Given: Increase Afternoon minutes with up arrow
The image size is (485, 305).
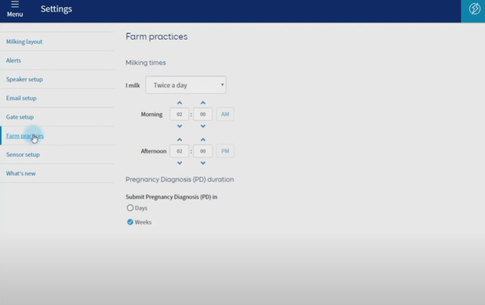Looking at the screenshot, I should pyautogui.click(x=203, y=139).
